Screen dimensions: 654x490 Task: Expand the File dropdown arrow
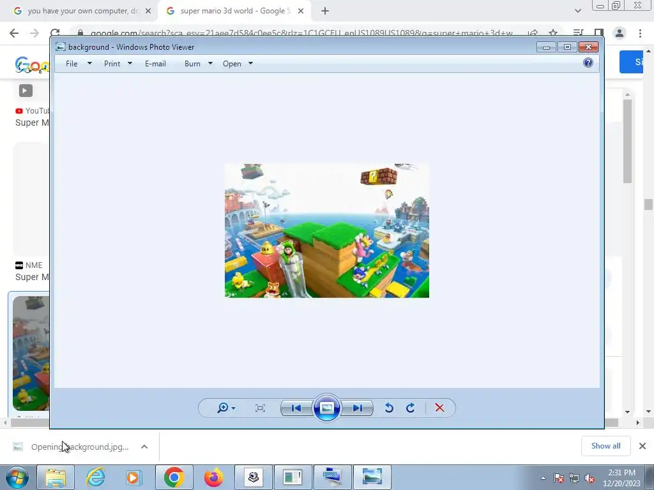click(89, 63)
